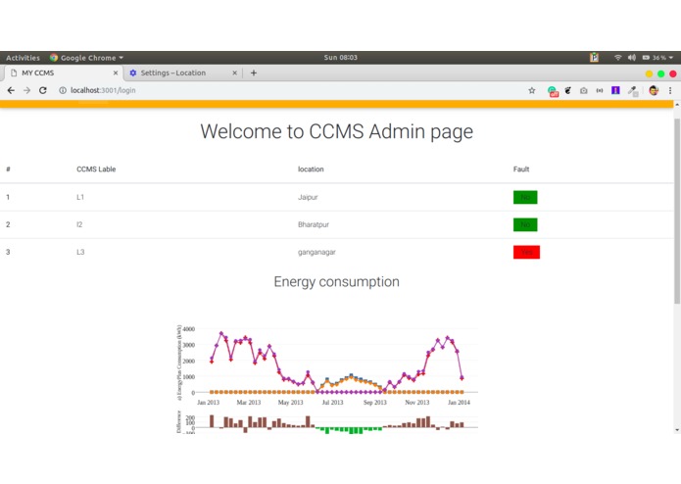Switch to Settings – Location tab

tap(182, 73)
